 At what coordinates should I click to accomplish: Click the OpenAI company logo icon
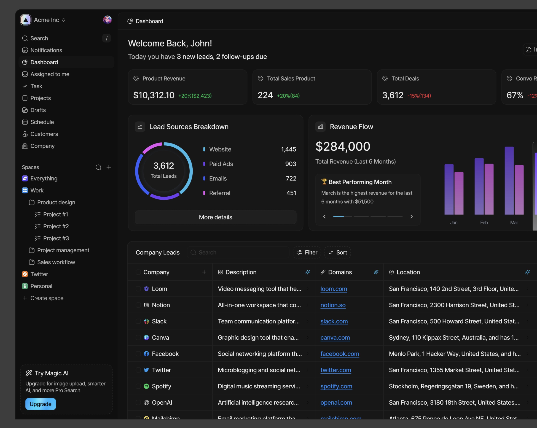pyautogui.click(x=146, y=402)
